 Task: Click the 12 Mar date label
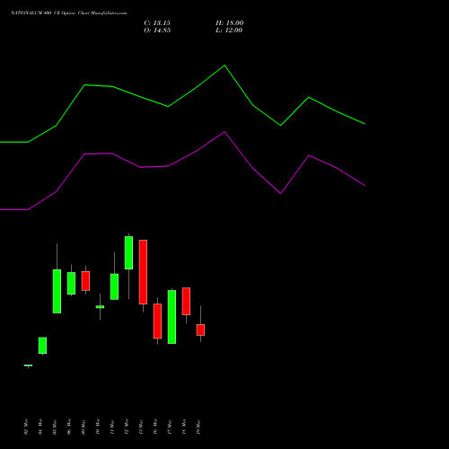pyautogui.click(x=127, y=427)
